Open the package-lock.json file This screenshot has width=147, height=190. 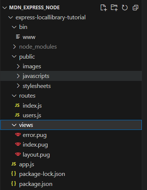[x=42, y=174]
